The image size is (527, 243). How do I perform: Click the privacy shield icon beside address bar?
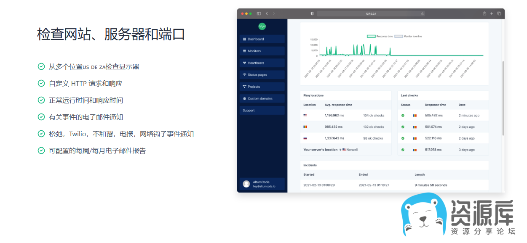point(312,13)
